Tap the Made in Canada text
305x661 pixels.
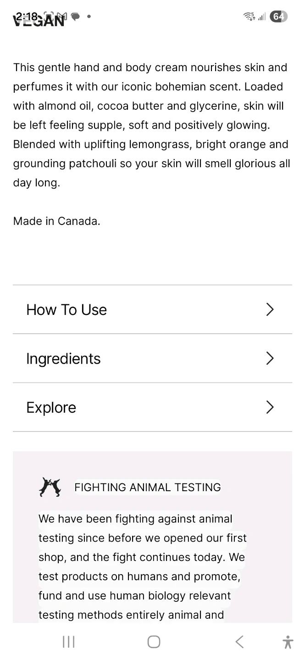coord(56,221)
